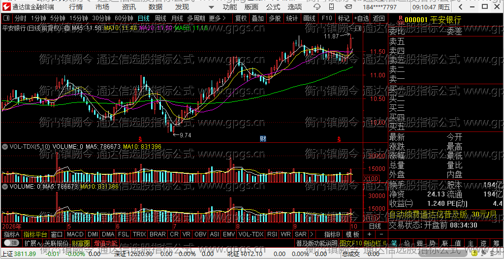Open the 公式 menu

click(x=273, y=7)
